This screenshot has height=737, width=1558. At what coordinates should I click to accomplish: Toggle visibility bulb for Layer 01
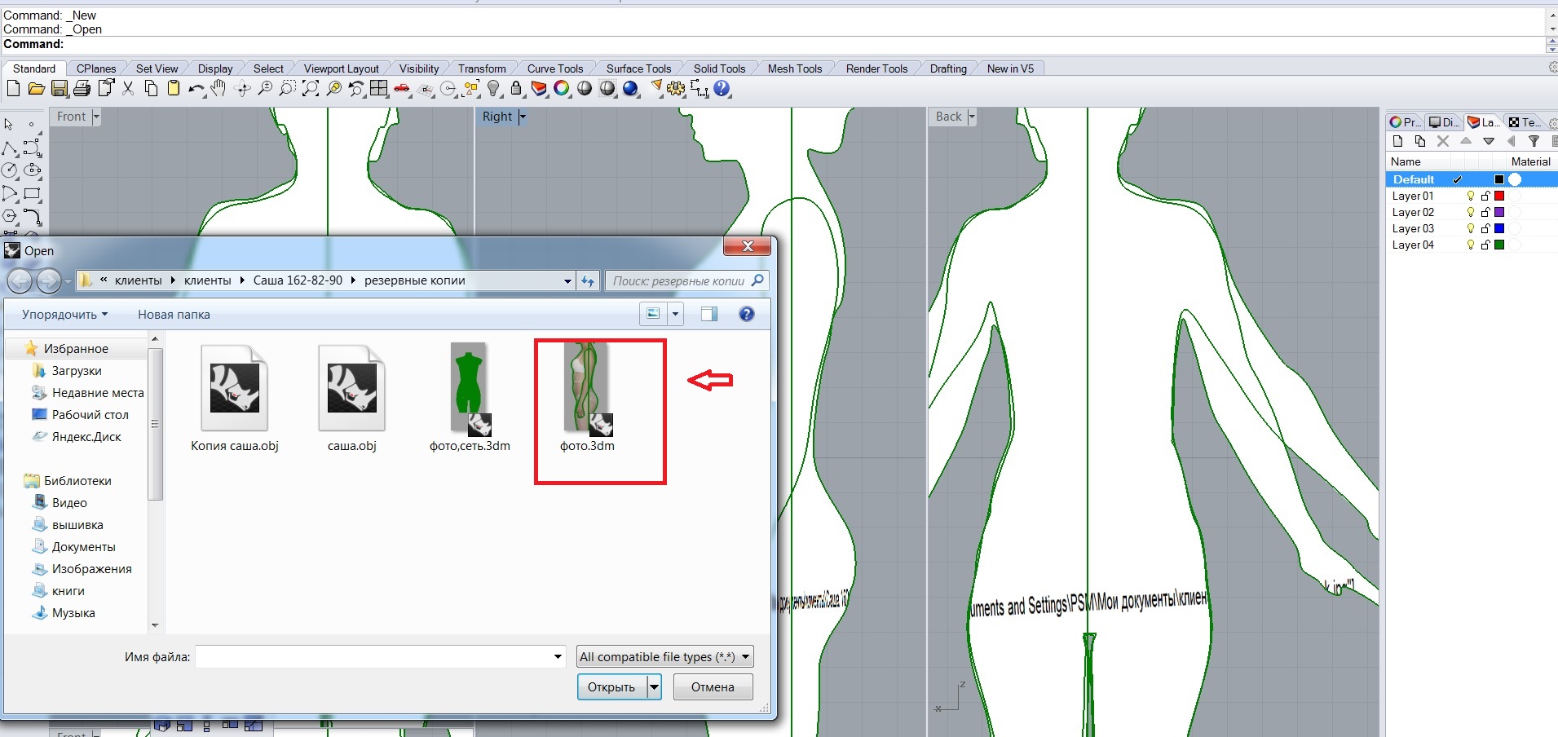1471,196
